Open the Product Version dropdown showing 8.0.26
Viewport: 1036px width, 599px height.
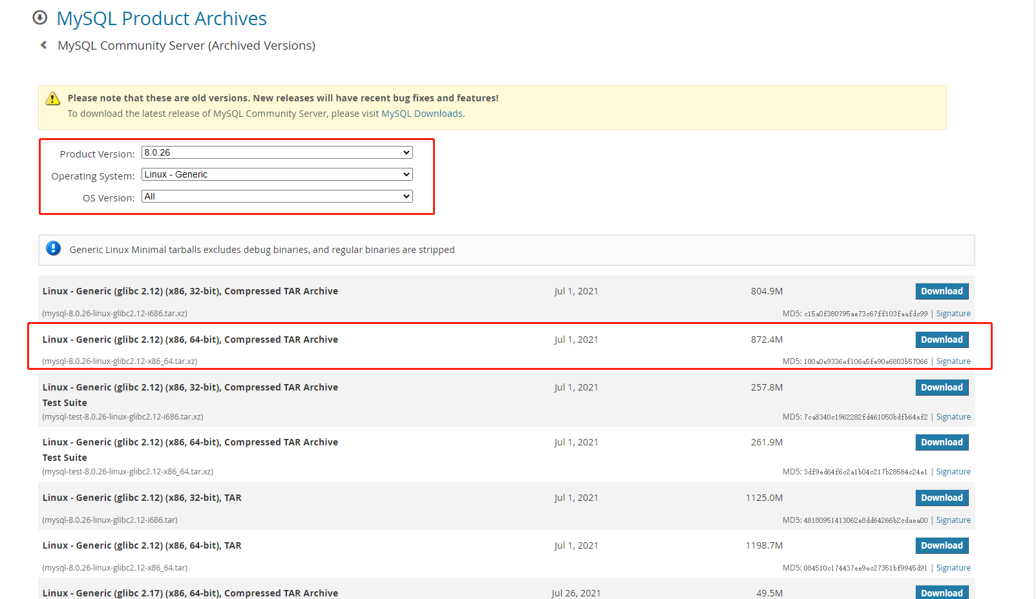(277, 152)
